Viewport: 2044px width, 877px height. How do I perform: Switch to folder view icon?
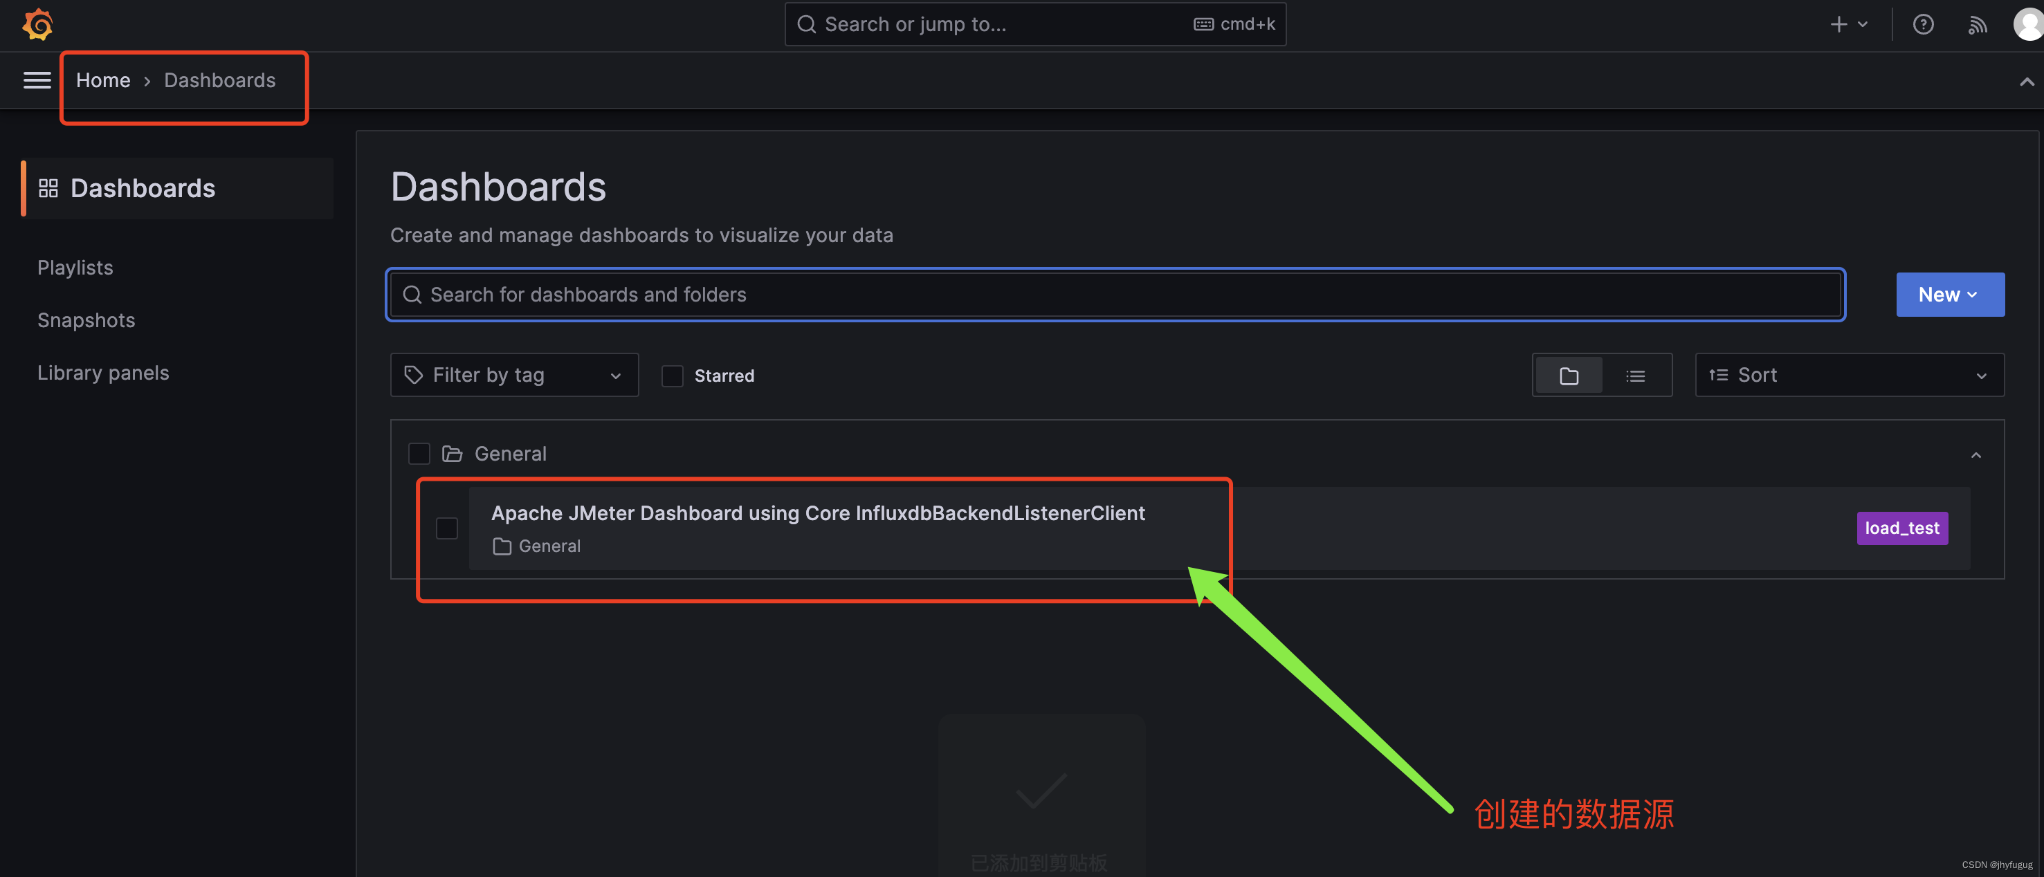[x=1569, y=374]
